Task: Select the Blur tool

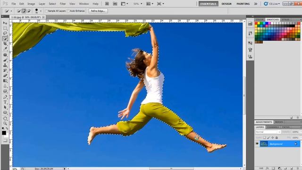Action: click(x=5, y=86)
